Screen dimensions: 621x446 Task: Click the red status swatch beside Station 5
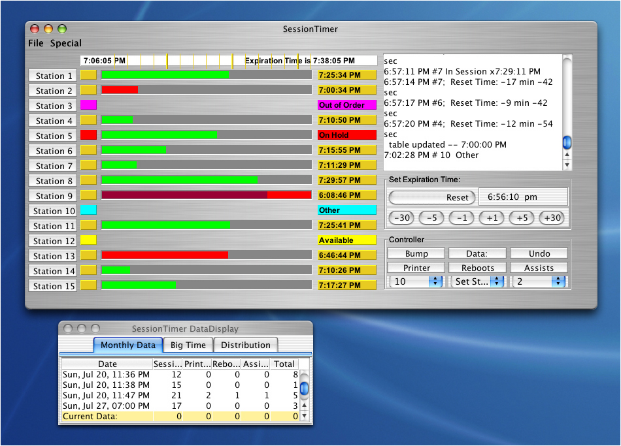[88, 135]
